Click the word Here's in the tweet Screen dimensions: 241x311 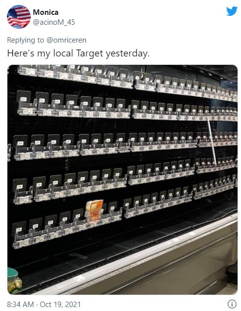(21, 53)
